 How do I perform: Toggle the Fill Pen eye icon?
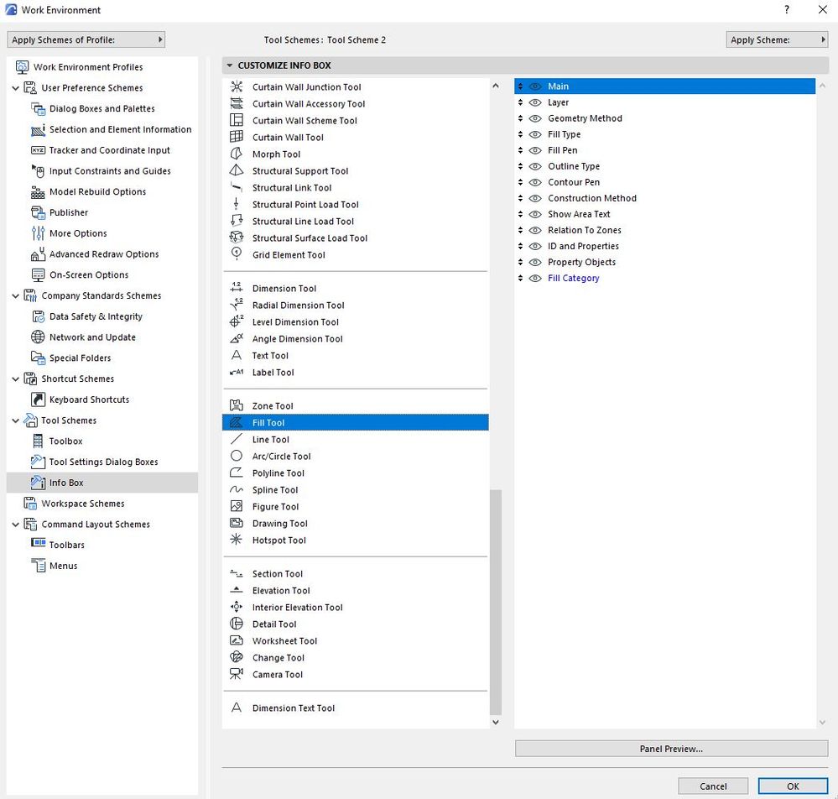coord(535,150)
